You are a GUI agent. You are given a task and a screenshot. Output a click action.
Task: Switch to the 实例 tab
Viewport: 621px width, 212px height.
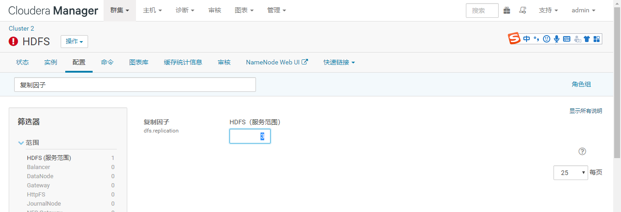coord(51,62)
